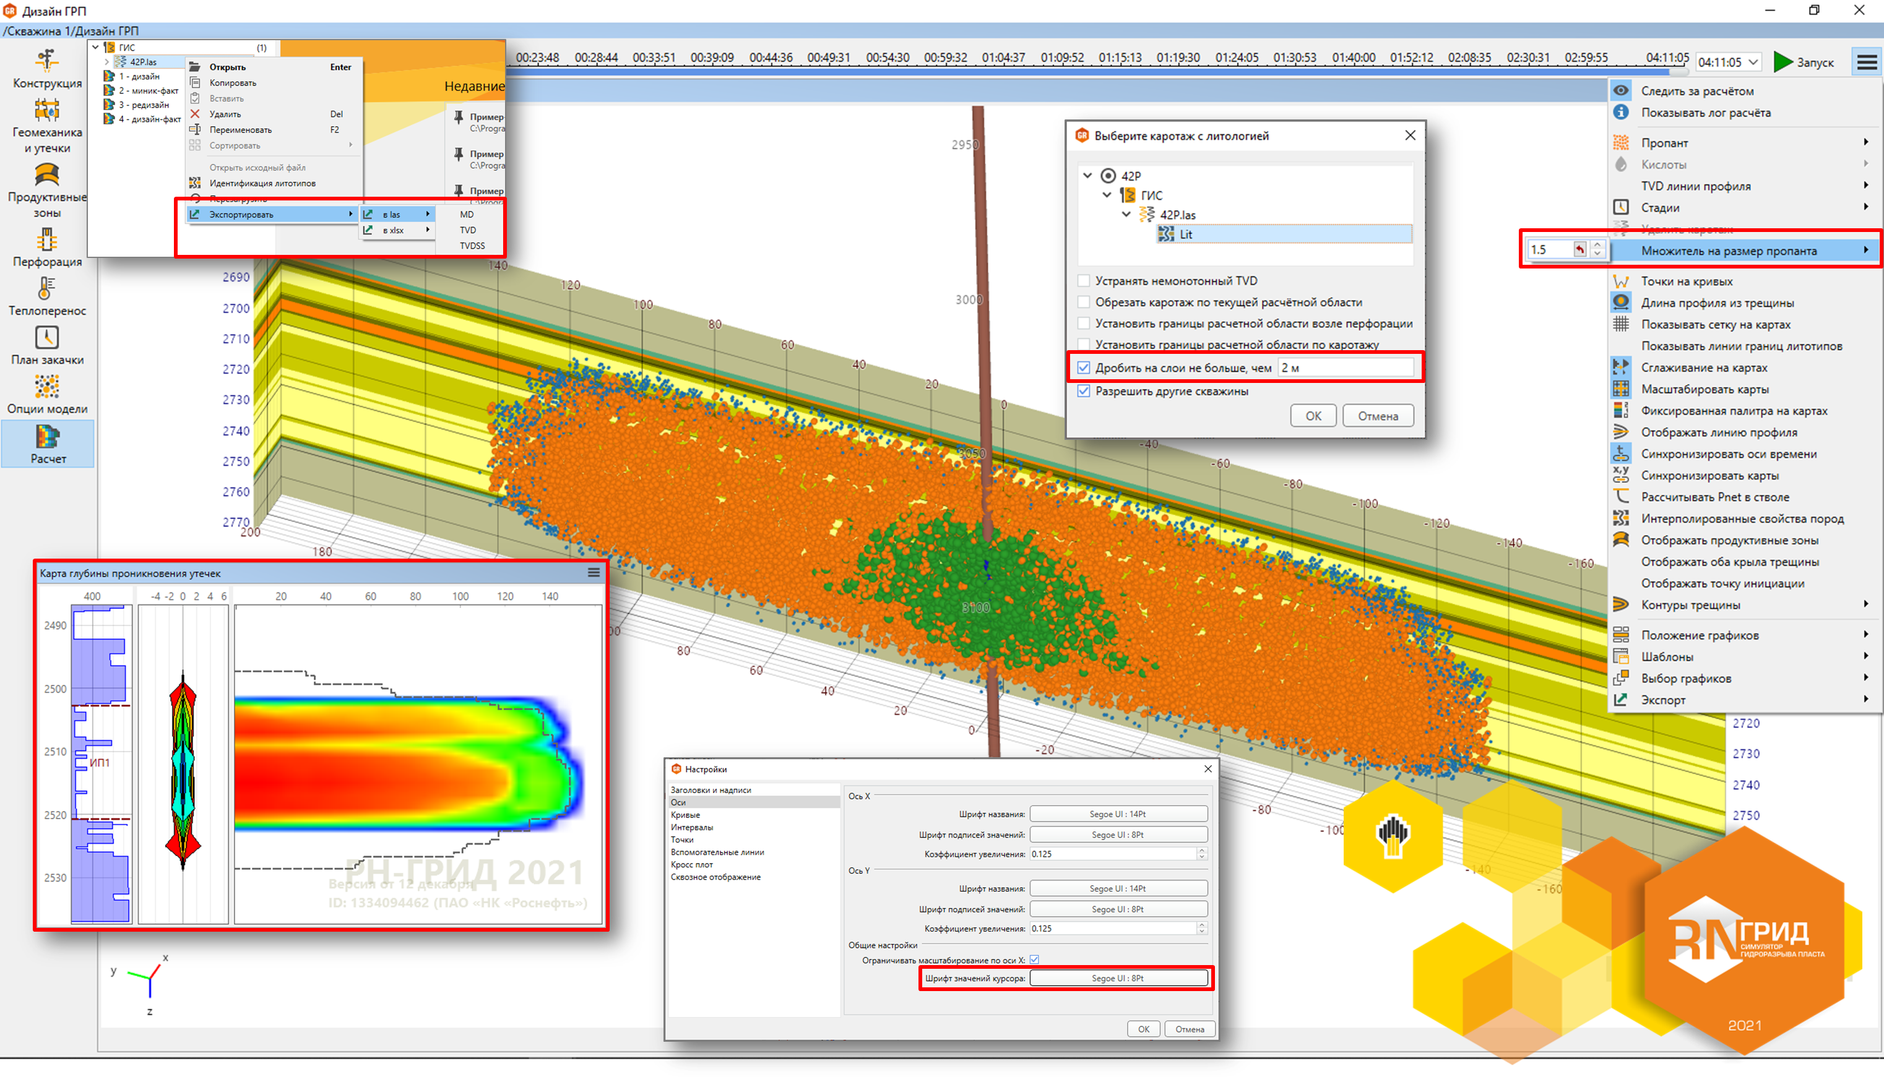Select Кривые category in Настройки
Image resolution: width=1884 pixels, height=1082 pixels.
pyautogui.click(x=686, y=815)
